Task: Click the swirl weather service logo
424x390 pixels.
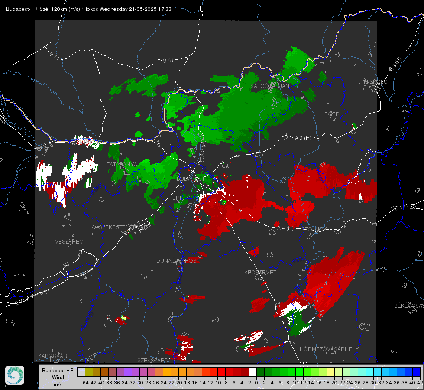Action: tap(15, 375)
